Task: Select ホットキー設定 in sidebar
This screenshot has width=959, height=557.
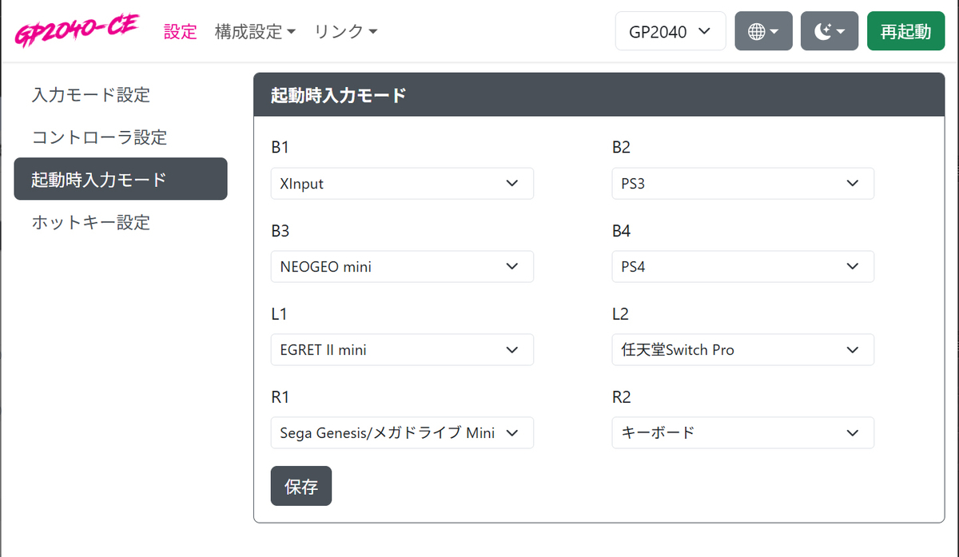Action: [121, 221]
